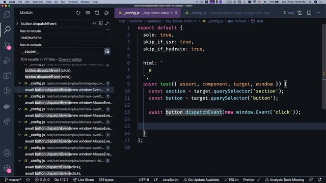
Task: Open the Explorer view in activity bar
Action: 7,15
